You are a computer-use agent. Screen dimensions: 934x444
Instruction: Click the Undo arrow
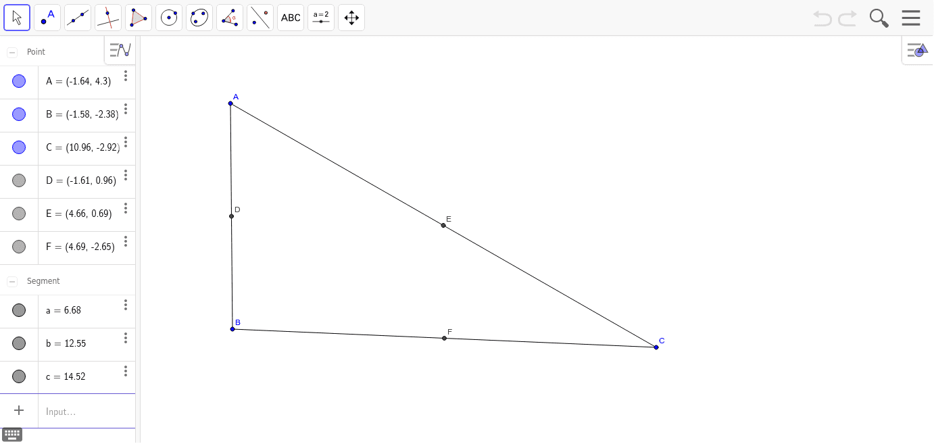click(822, 18)
